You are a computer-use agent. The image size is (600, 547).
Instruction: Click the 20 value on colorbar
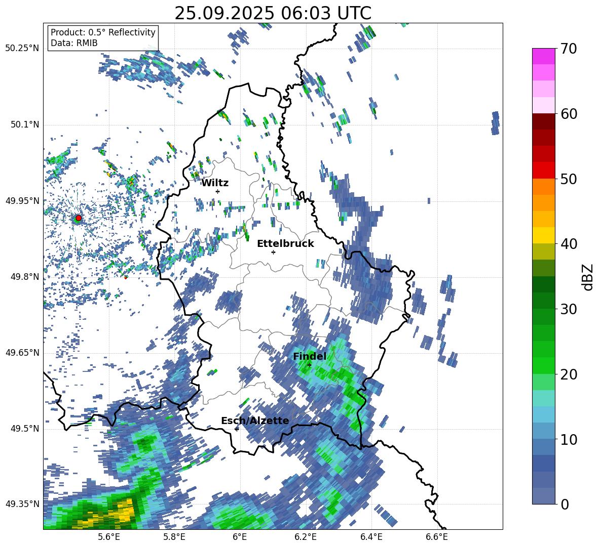coord(569,374)
